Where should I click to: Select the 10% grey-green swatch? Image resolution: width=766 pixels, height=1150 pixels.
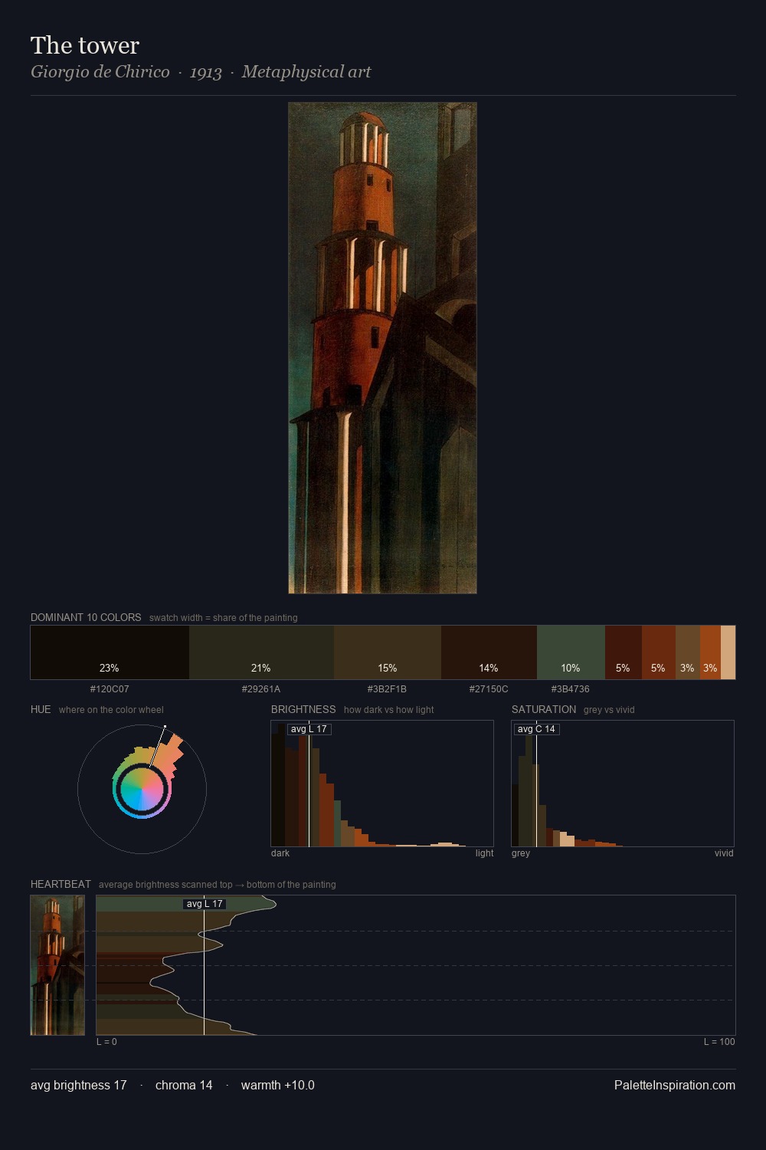click(x=571, y=652)
